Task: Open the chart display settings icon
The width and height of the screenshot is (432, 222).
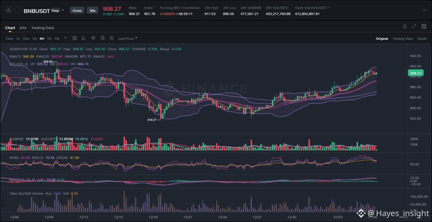Action: pos(102,38)
